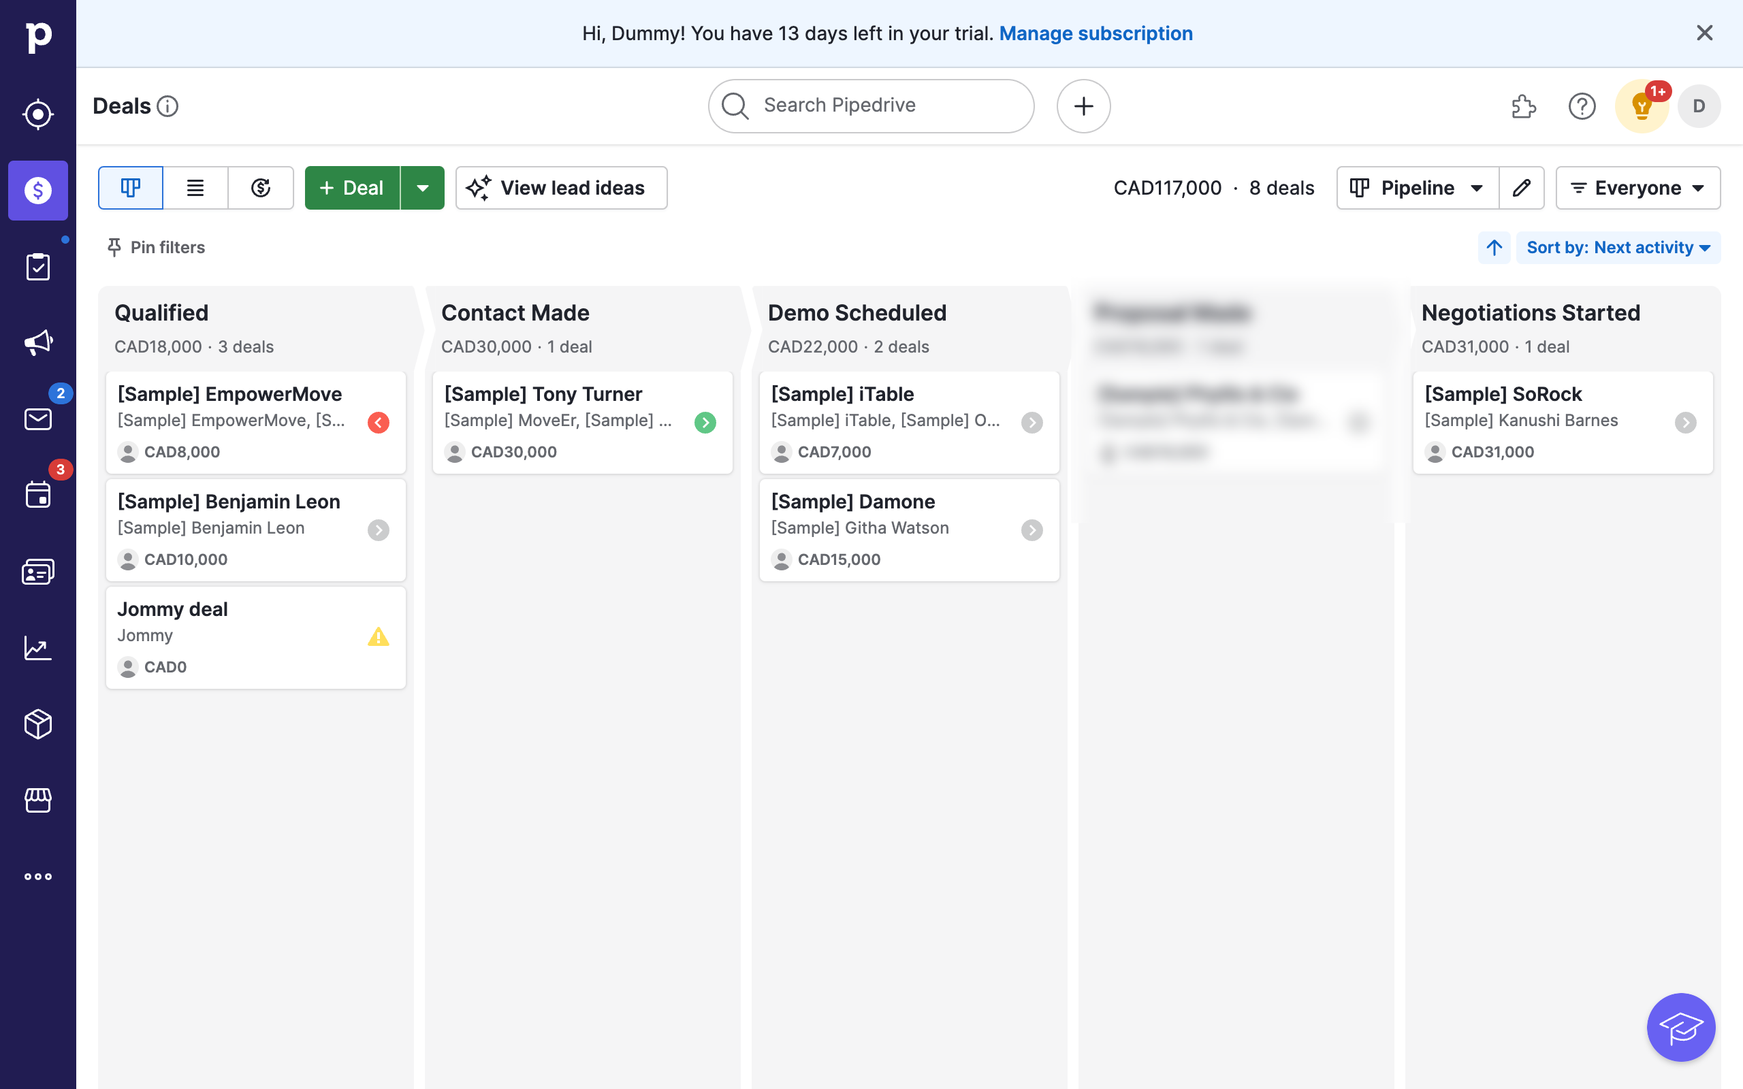Open Leads from the target sidebar icon
Viewport: 1743px width, 1089px height.
pos(37,114)
